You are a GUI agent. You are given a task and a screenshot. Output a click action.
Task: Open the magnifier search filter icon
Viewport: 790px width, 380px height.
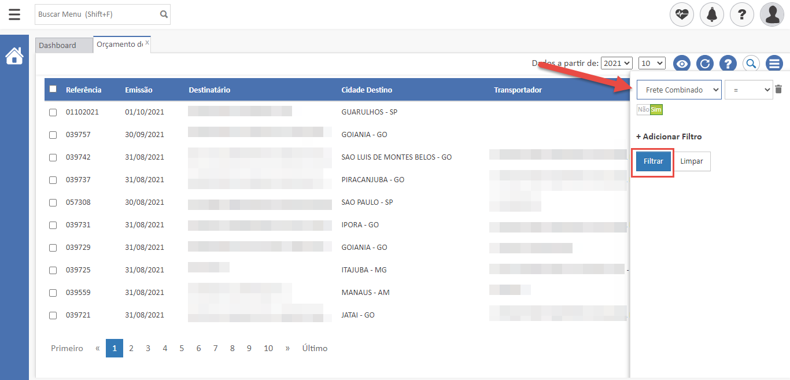pos(751,64)
